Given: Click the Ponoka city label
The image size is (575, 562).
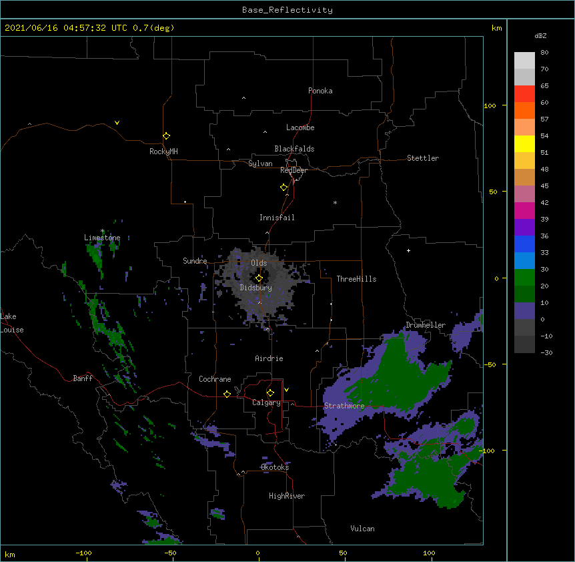Looking at the screenshot, I should point(320,91).
